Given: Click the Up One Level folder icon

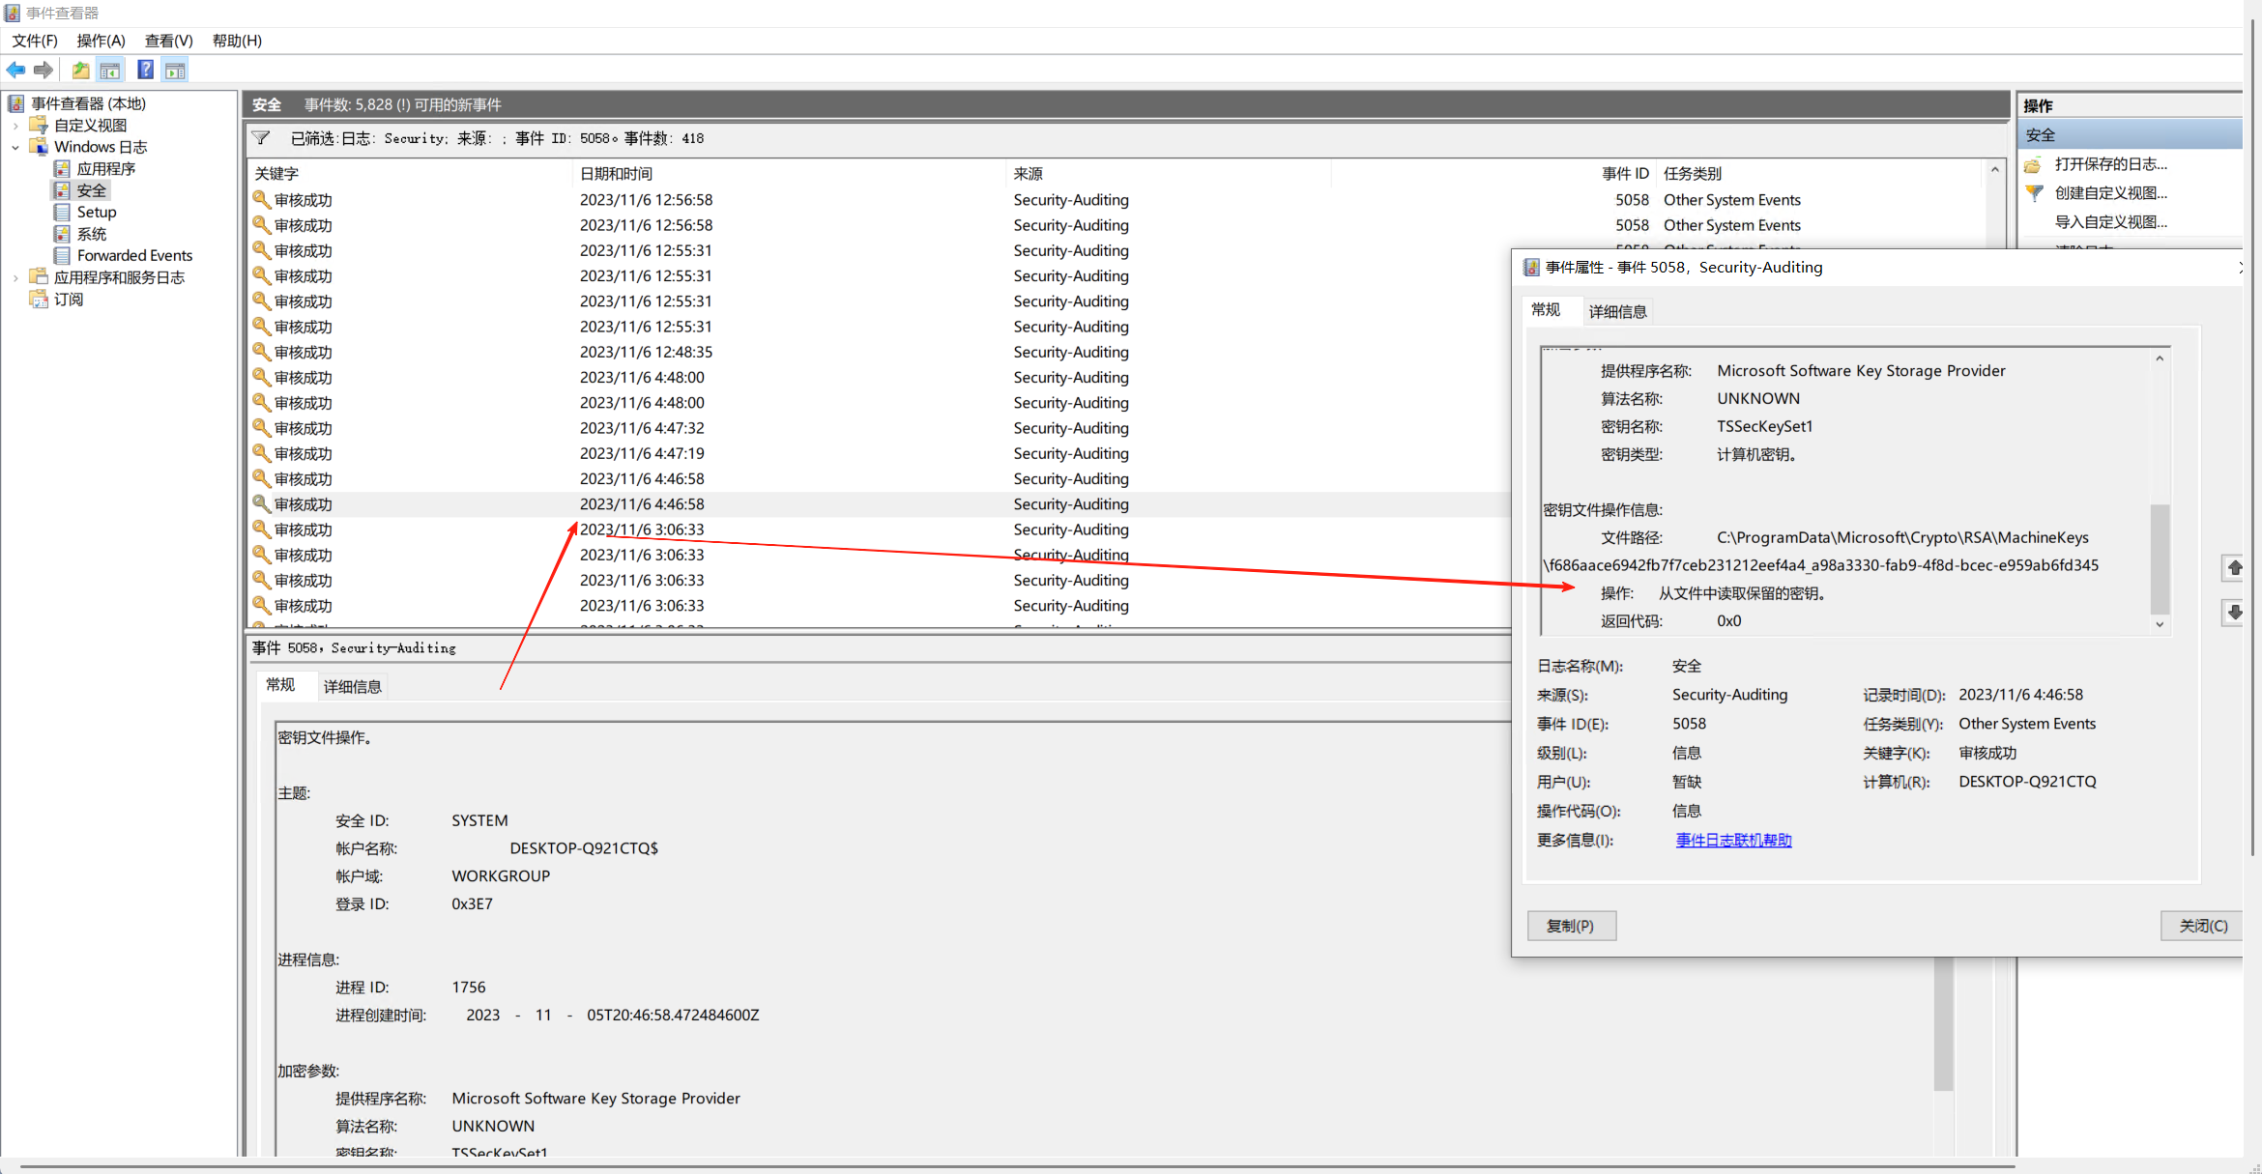Looking at the screenshot, I should (x=81, y=70).
